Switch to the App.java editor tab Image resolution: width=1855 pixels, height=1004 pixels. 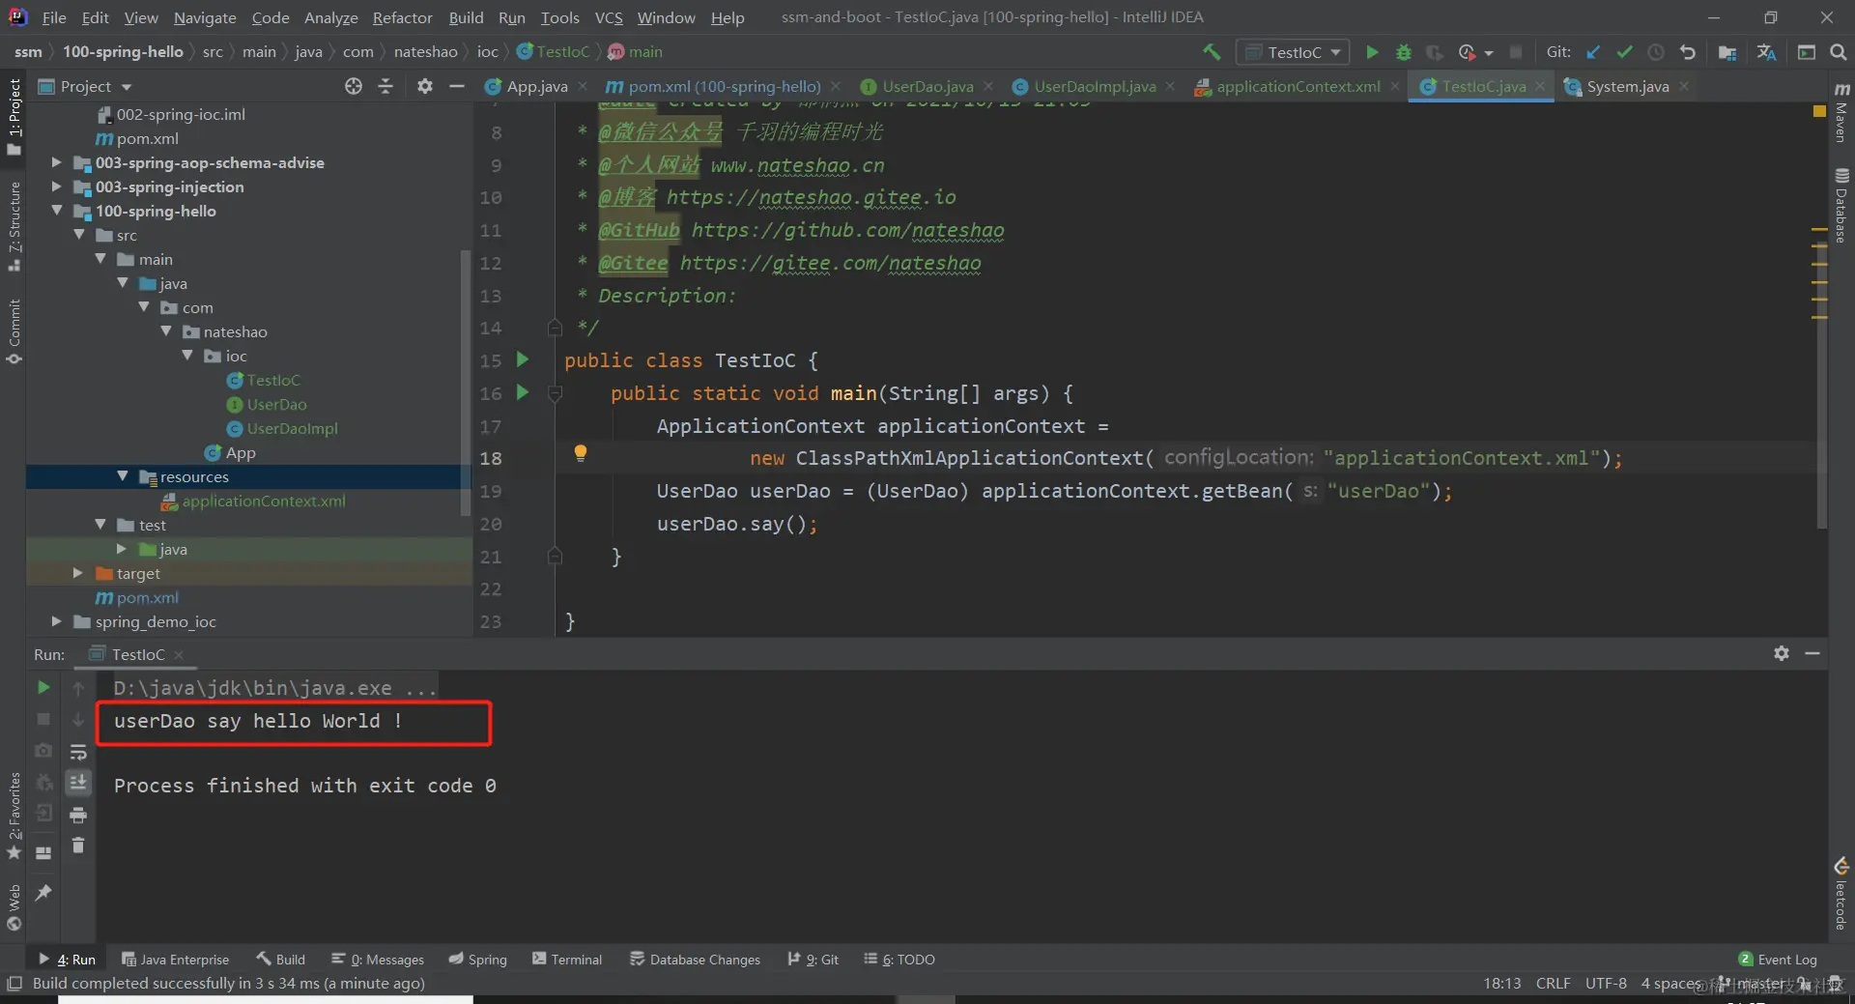click(x=536, y=86)
